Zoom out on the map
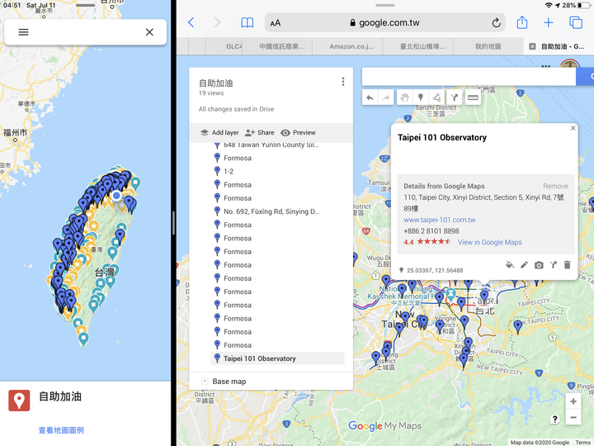The height and width of the screenshot is (446, 594). click(573, 418)
